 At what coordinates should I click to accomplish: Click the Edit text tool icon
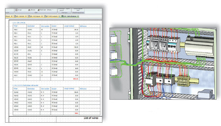39,10
